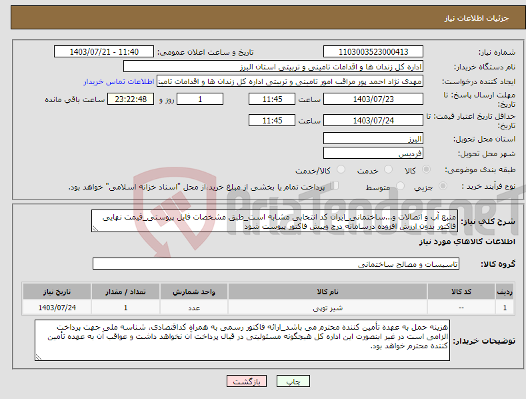Open the اطلاعات تماس خریدار link

tap(119, 81)
